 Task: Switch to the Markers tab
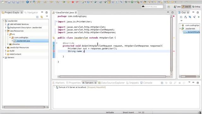point(59,83)
